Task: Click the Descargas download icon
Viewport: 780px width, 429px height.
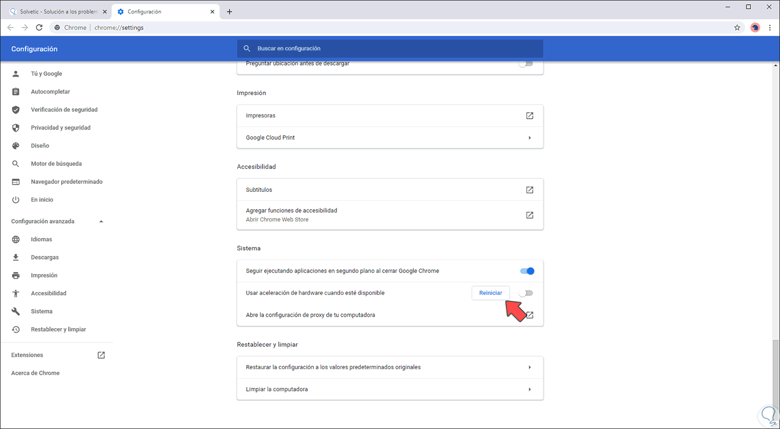Action: point(16,257)
